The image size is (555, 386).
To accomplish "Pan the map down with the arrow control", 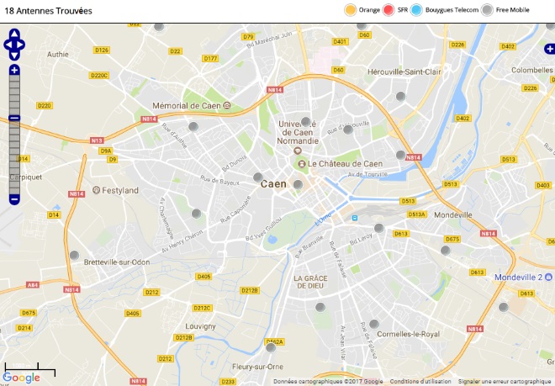I will pyautogui.click(x=14, y=56).
